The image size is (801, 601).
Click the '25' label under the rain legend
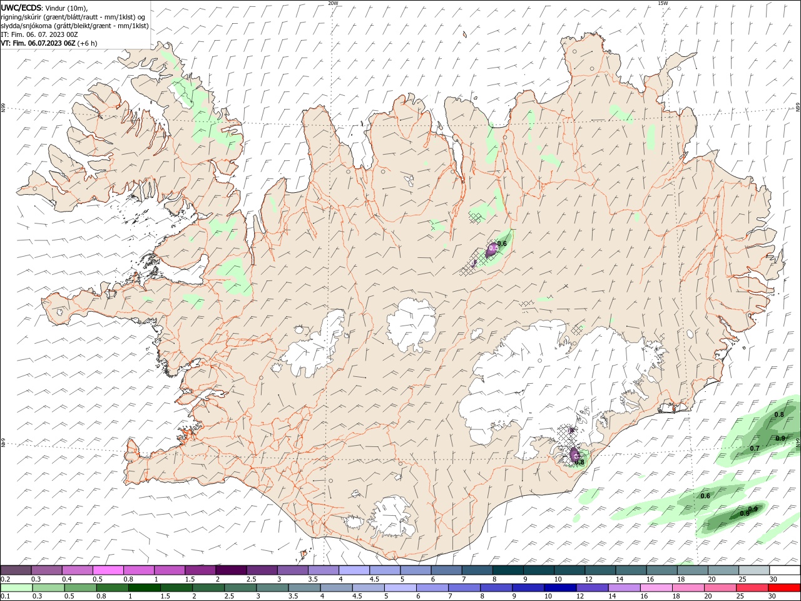(740, 597)
